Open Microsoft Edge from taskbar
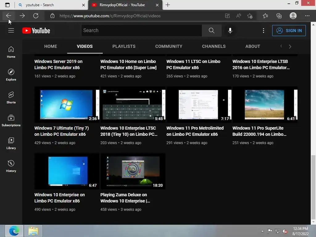Viewport: 316px width, 237px height. pos(14,231)
